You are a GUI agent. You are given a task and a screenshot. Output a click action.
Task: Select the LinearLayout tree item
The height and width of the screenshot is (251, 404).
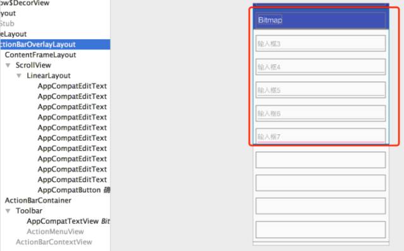[49, 76]
